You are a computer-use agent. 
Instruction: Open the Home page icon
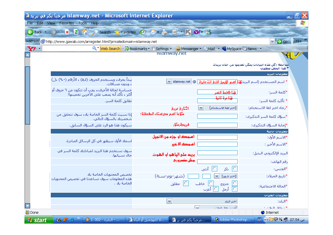coord(85,32)
